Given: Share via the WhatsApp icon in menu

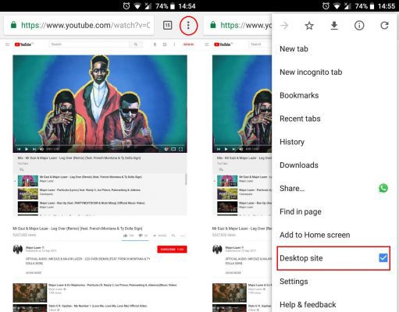Looking at the screenshot, I should coord(383,188).
